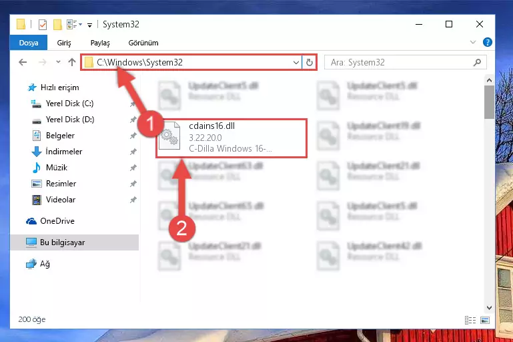Click the Ara: System32 search box

click(x=405, y=62)
